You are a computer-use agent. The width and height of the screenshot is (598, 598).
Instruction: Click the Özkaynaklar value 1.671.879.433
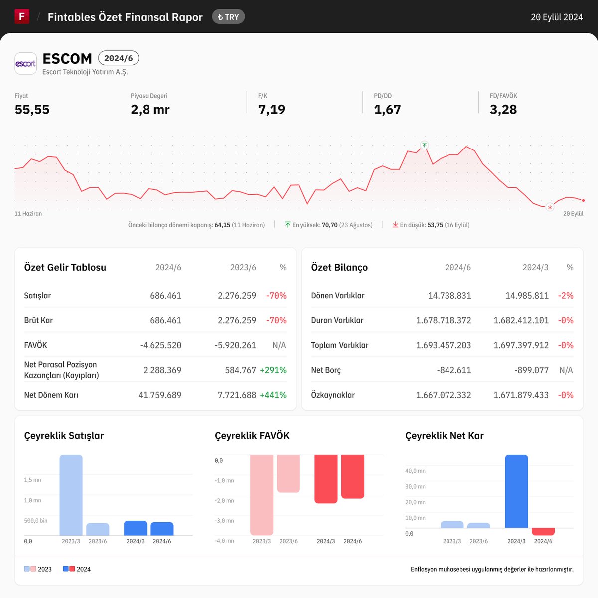(x=521, y=395)
